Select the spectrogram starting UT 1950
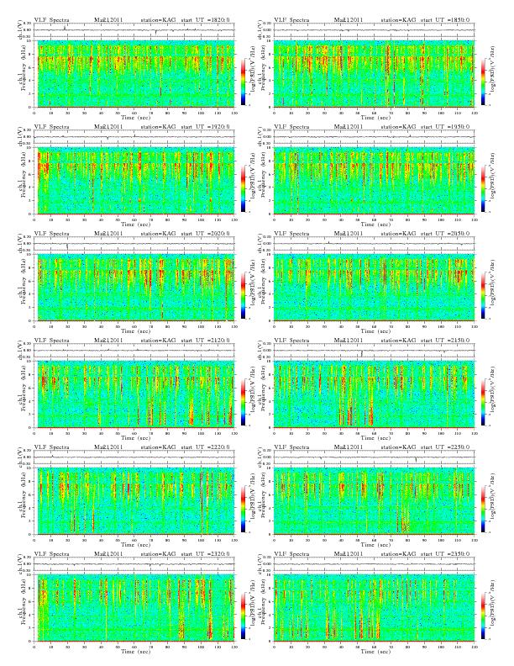Image resolution: width=514 pixels, height=666 pixels. click(x=374, y=181)
